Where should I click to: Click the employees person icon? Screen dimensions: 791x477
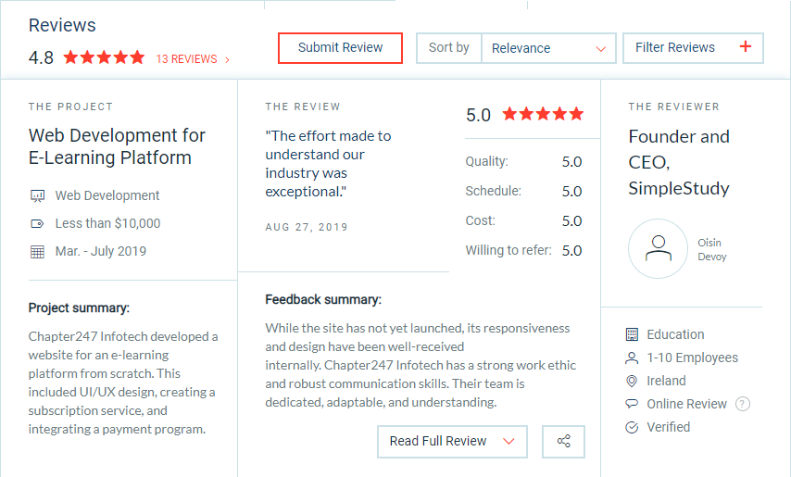point(633,358)
